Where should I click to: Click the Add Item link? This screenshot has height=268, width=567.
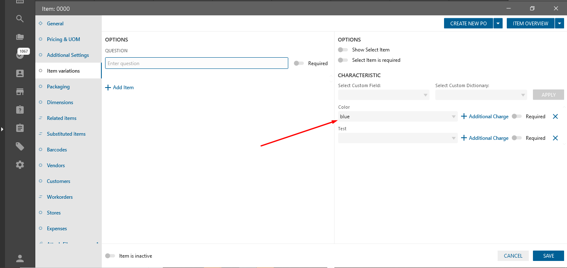tap(120, 88)
